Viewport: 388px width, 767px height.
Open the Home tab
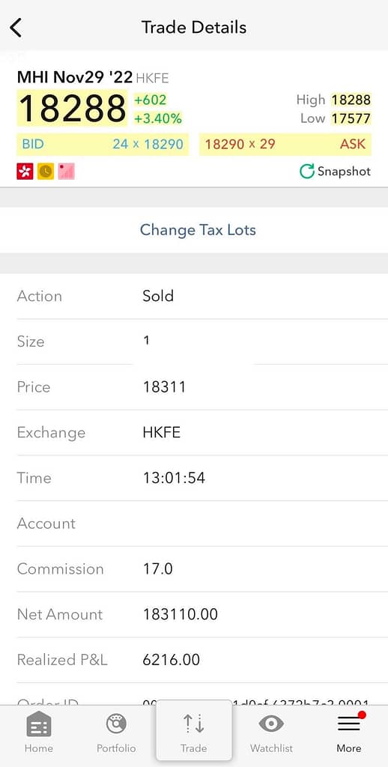coord(39,733)
